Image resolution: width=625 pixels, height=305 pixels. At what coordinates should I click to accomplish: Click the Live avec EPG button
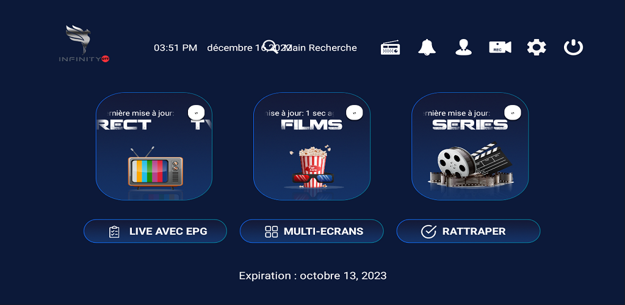pos(155,231)
